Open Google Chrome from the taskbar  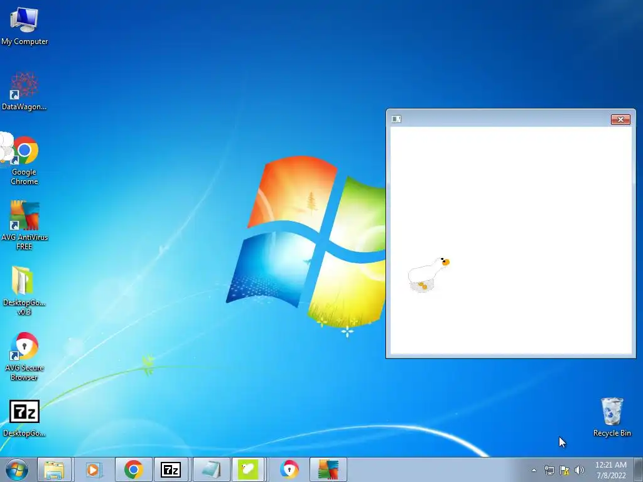click(x=133, y=469)
